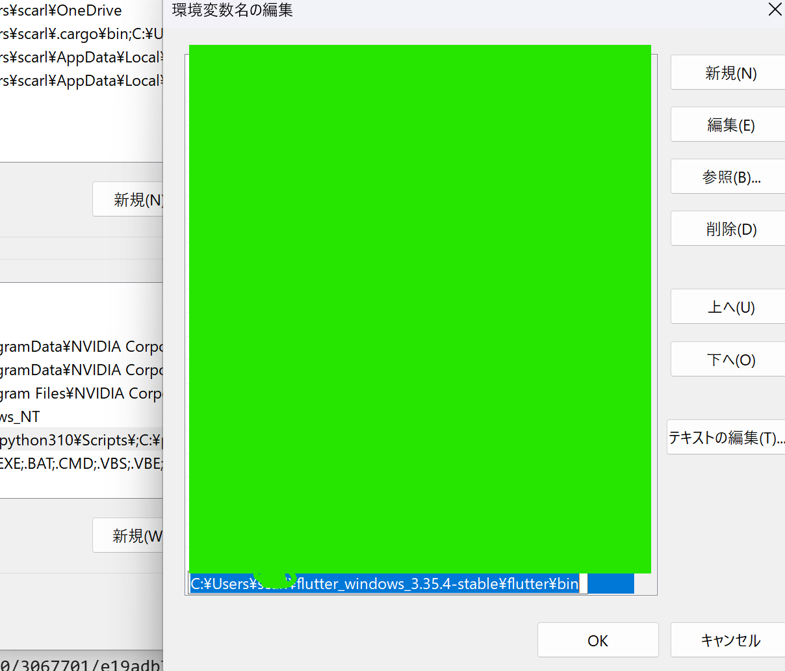Cancel with the キャンセル button
The height and width of the screenshot is (671, 785).
(x=729, y=640)
